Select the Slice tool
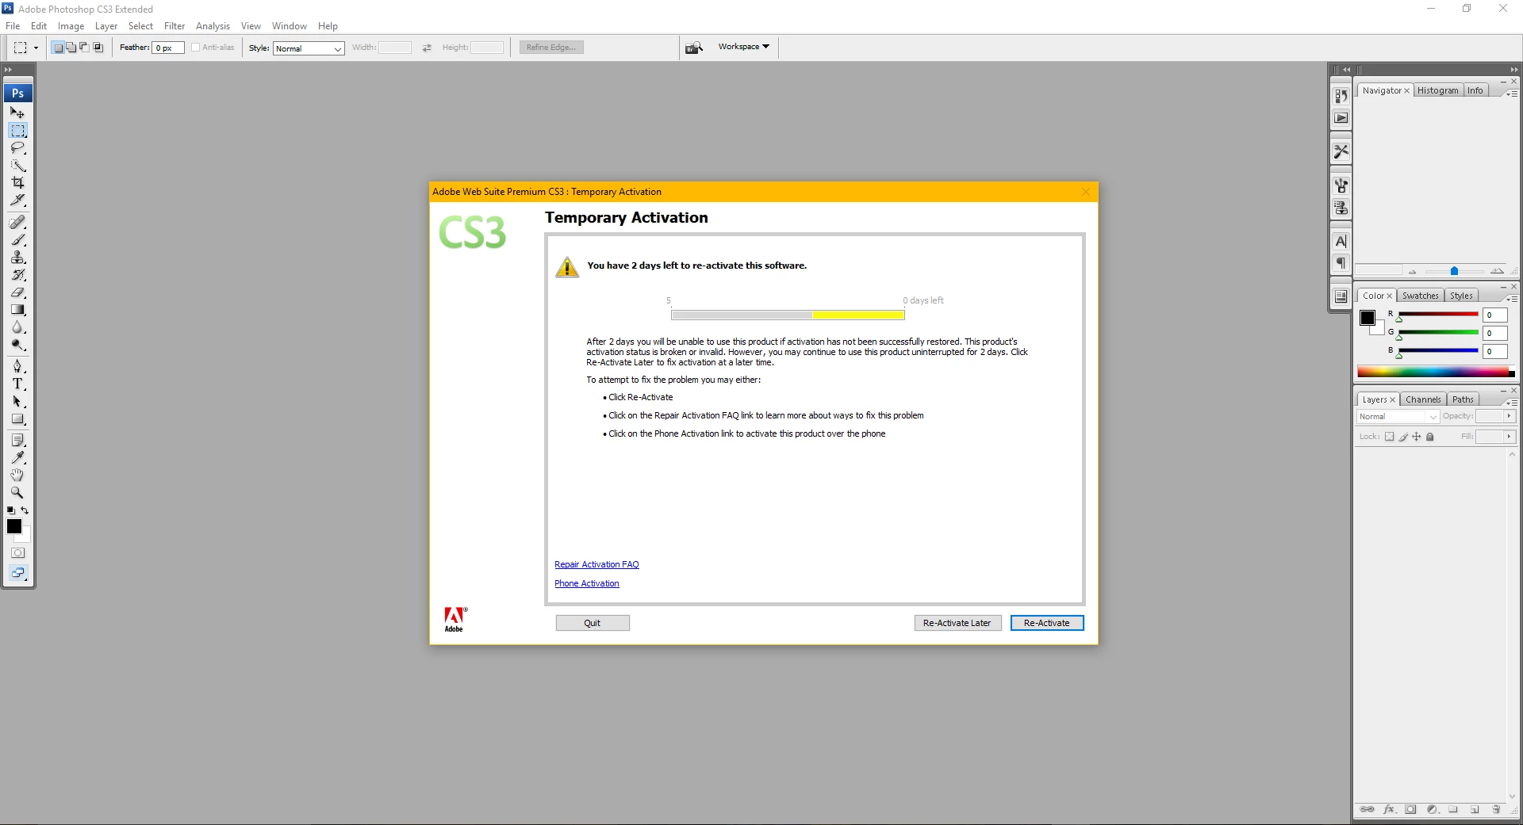This screenshot has width=1523, height=825. point(17,201)
